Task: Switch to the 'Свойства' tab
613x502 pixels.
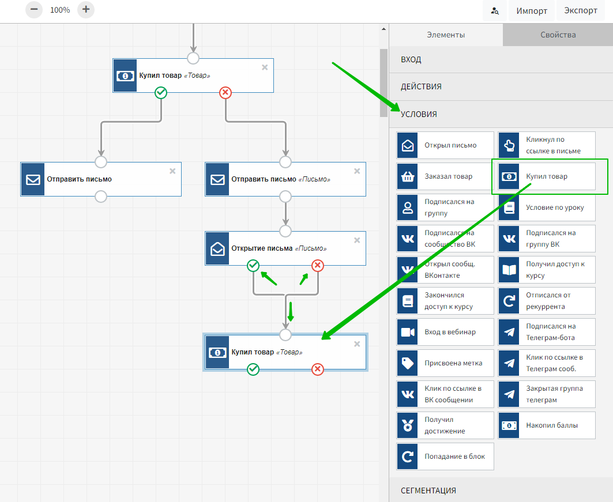Action: pos(558,35)
